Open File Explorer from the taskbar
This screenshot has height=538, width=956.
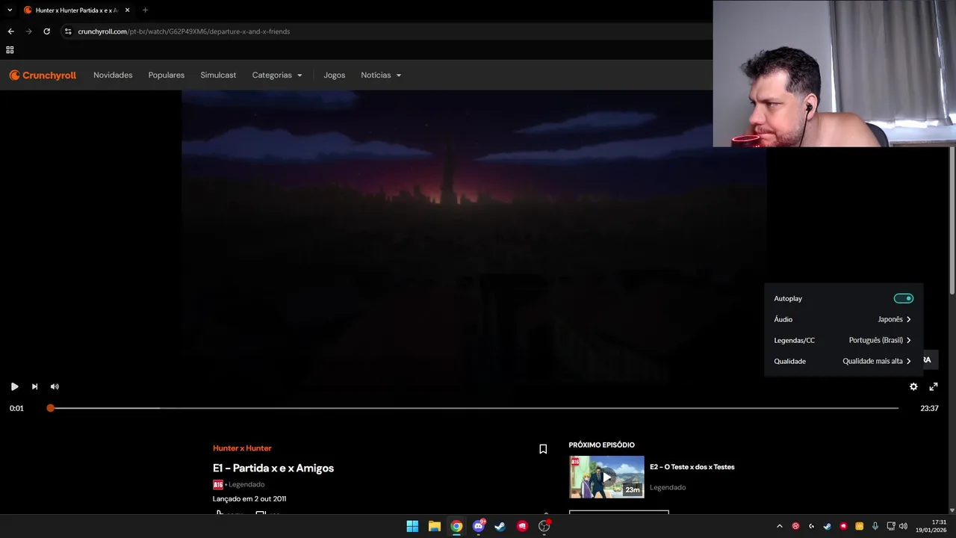pyautogui.click(x=434, y=526)
